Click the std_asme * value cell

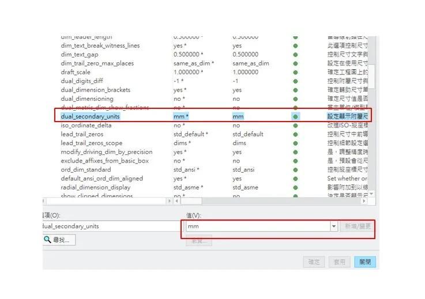[189, 187]
